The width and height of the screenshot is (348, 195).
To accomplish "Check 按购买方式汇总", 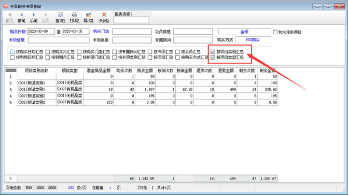I will pos(177,58).
